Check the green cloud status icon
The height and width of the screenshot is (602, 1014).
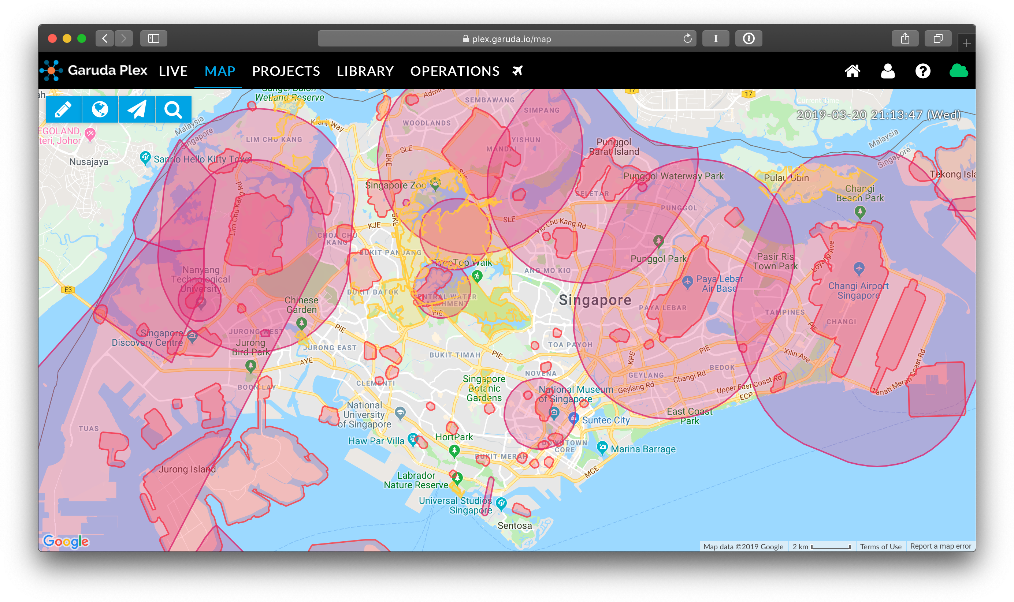click(x=959, y=71)
